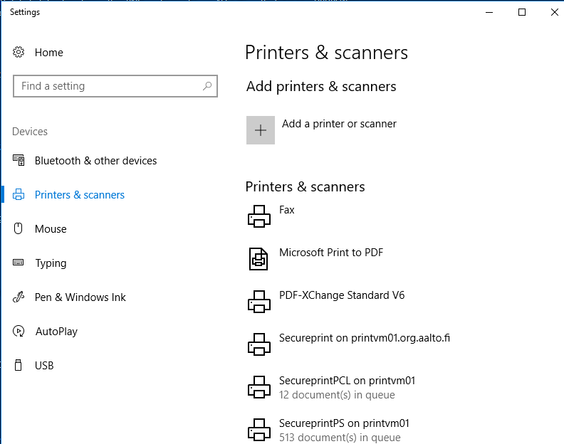The width and height of the screenshot is (564, 444).
Task: Click the Microsoft Print to PDF icon
Action: [x=259, y=259]
